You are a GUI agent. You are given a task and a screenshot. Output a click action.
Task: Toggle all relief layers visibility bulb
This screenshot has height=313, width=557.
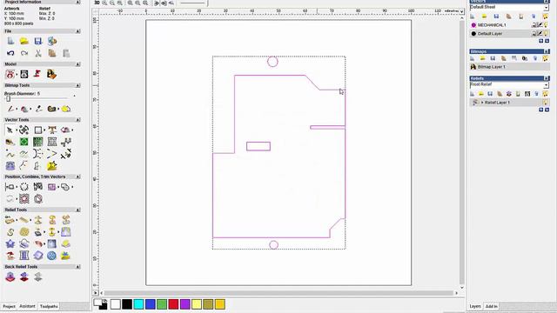546,94
